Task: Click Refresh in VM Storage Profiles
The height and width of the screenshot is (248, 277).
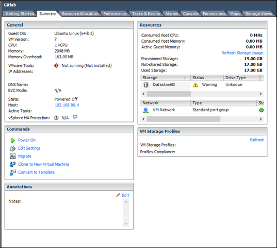Action: [257, 140]
